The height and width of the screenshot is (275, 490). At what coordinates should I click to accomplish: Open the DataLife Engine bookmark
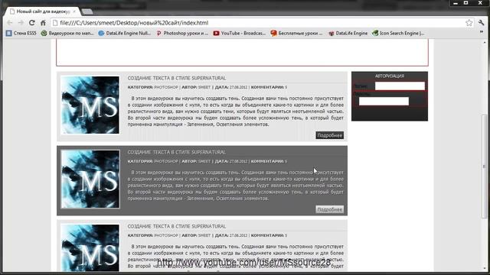pyautogui.click(x=348, y=33)
